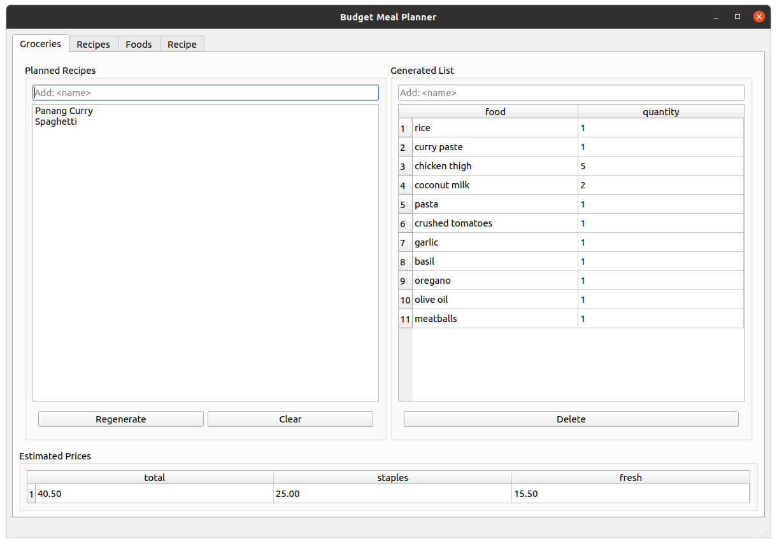Viewport: 777px width, 544px height.
Task: Click the staples column header
Action: 392,477
